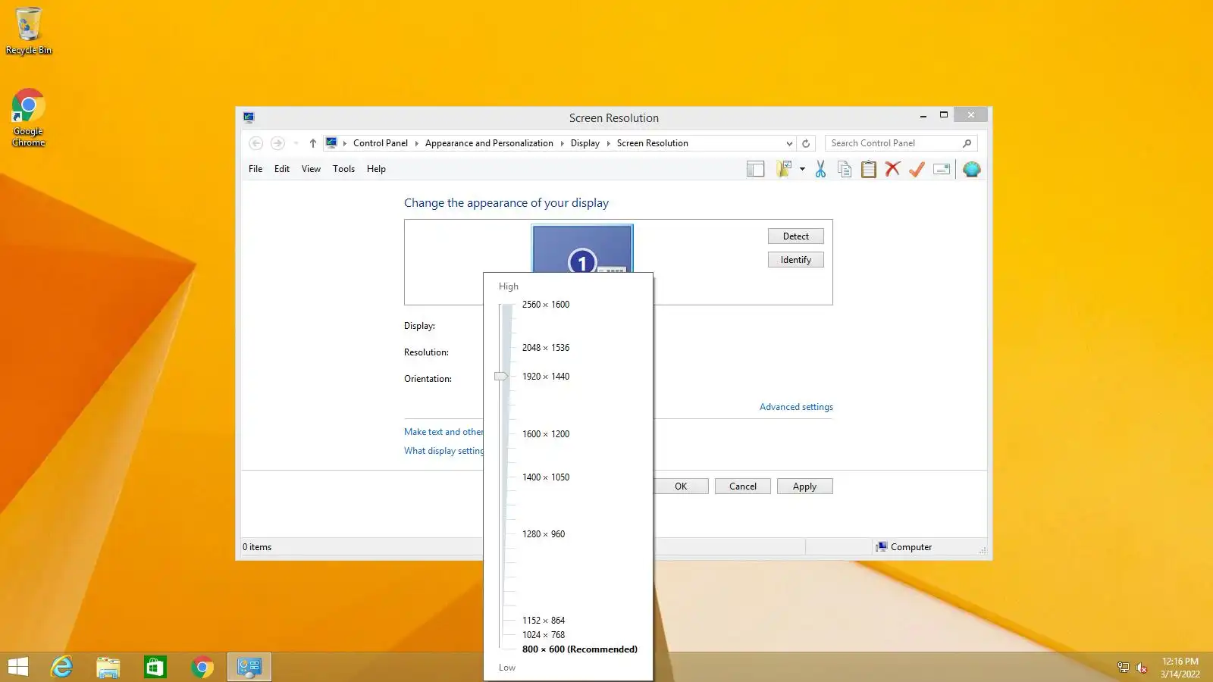The width and height of the screenshot is (1213, 682).
Task: Select the 1024 × 768 resolution
Action: click(x=544, y=635)
